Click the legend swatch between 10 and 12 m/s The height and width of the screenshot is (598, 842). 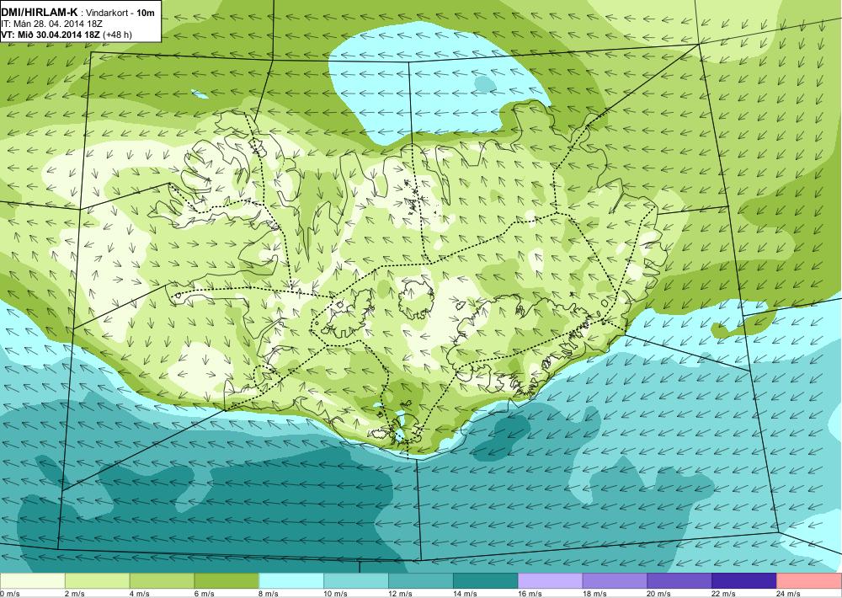pyautogui.click(x=356, y=581)
